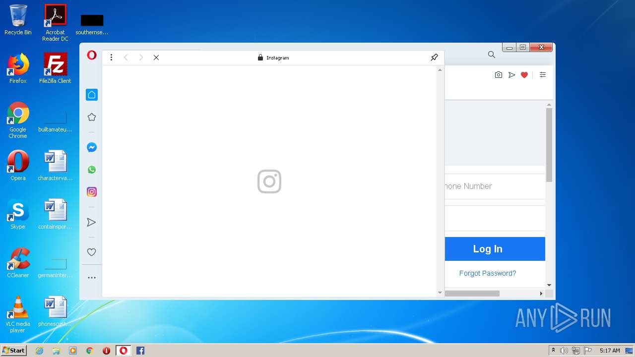Select the phonescust Word document
This screenshot has height=357, width=635.
click(55, 311)
